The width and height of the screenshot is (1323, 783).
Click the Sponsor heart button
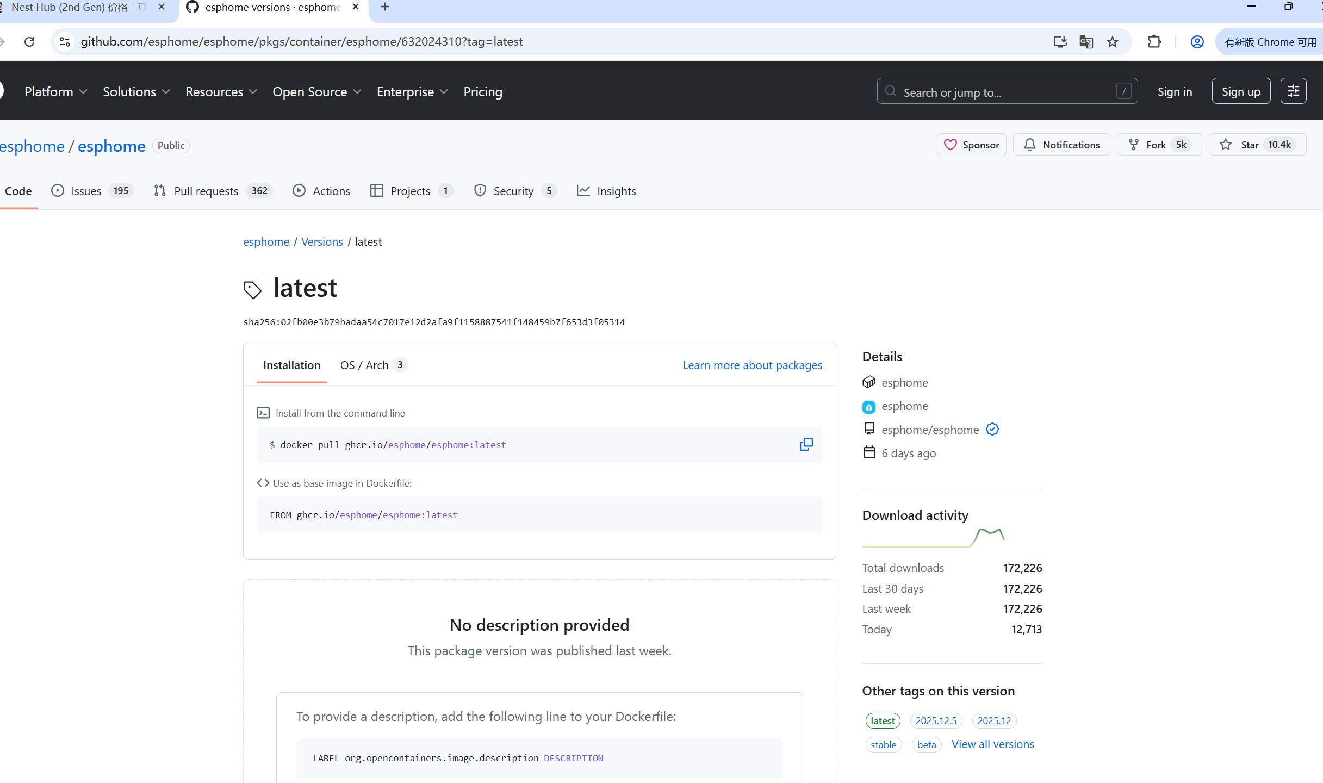click(971, 145)
